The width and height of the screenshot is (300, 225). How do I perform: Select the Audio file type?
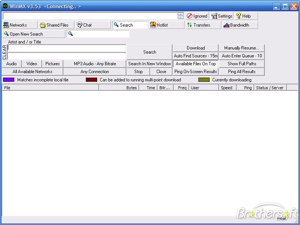coord(12,64)
